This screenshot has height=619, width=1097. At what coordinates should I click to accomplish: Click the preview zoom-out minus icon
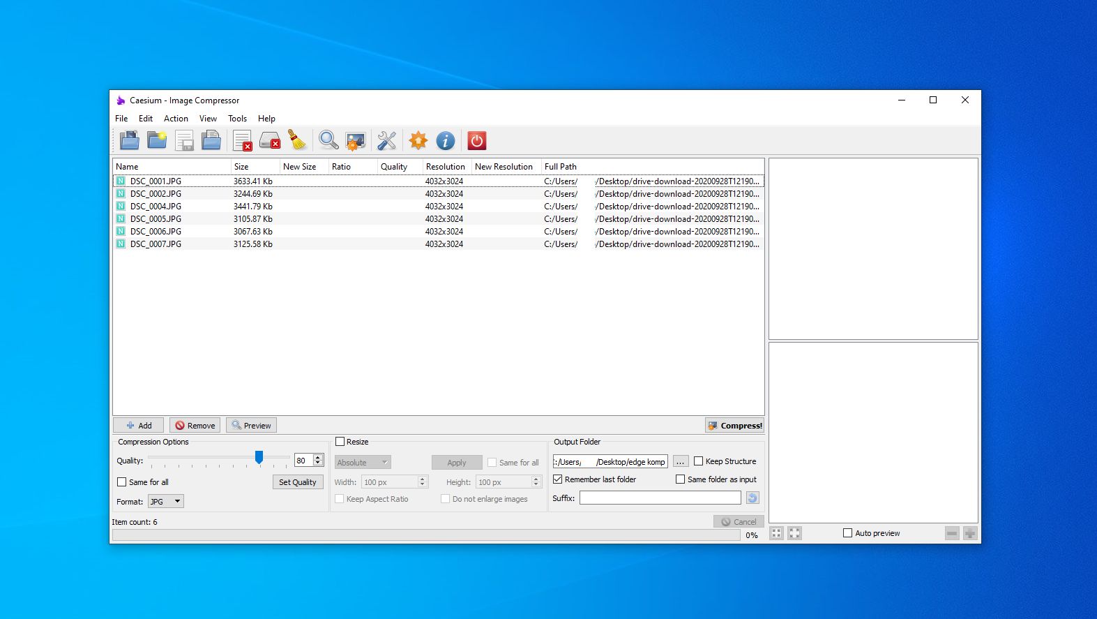(952, 533)
